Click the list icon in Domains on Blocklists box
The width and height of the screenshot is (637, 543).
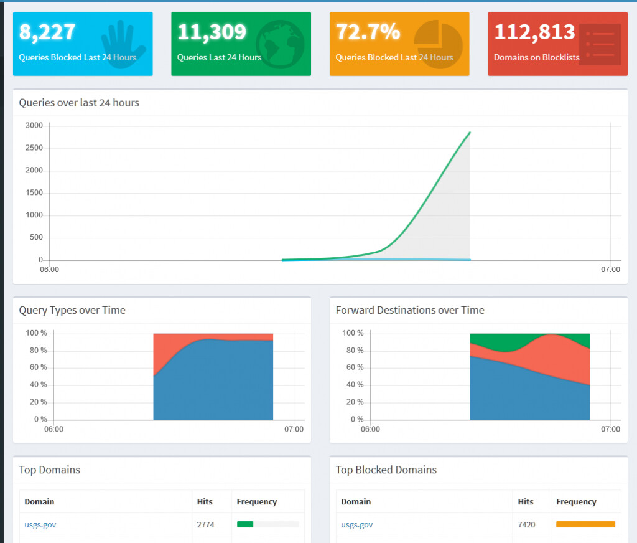(600, 44)
